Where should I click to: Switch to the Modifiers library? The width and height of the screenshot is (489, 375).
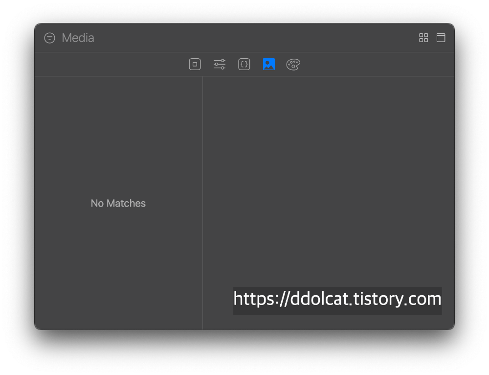(220, 64)
